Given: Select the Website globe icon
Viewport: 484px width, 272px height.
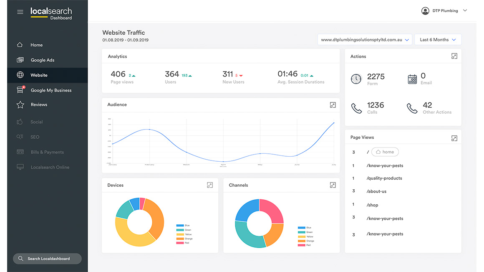Looking at the screenshot, I should pos(20,75).
